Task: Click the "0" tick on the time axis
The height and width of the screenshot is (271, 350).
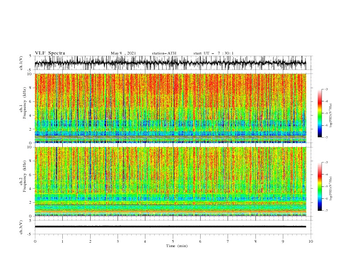Action: pos(35,241)
